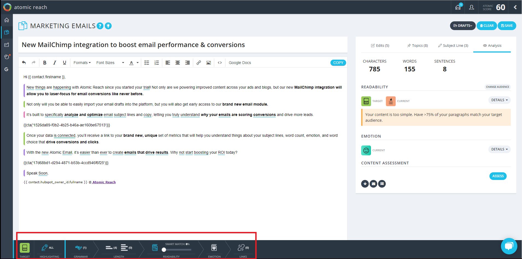Open the home icon in left sidebar

[7, 20]
